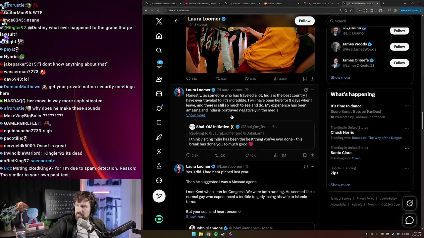Click the X logo in the sidebar
Image resolution: width=424 pixels, height=238 pixels.
click(159, 21)
